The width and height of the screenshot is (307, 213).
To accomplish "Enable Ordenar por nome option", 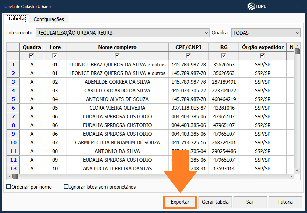I will (x=9, y=187).
